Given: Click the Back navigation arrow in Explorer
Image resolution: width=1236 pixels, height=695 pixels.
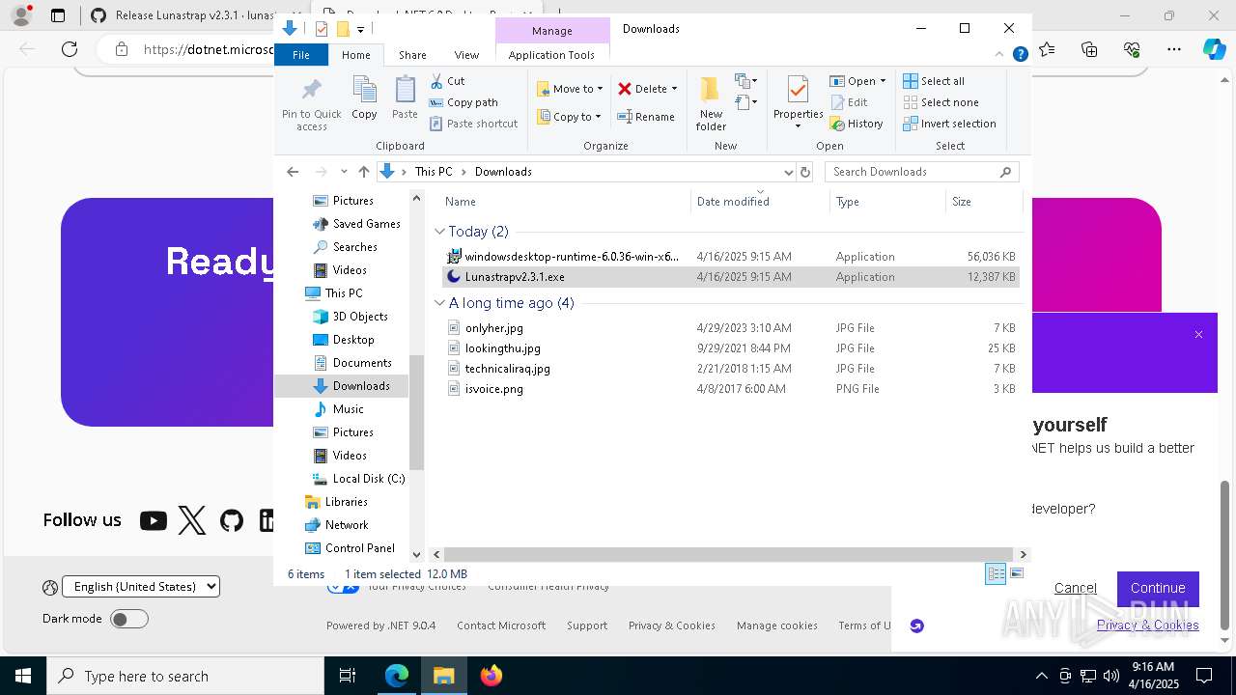Looking at the screenshot, I should click(293, 172).
